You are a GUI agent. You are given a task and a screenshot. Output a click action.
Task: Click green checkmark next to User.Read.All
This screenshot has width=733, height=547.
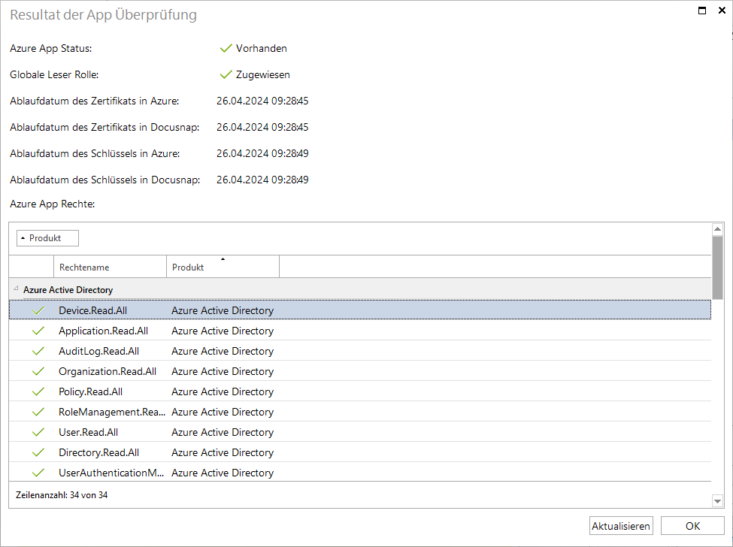[x=38, y=432]
